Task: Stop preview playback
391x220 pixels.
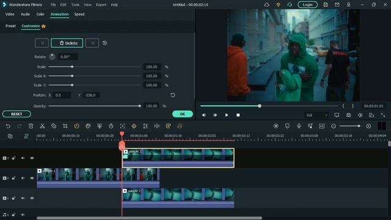Action: click(238, 115)
